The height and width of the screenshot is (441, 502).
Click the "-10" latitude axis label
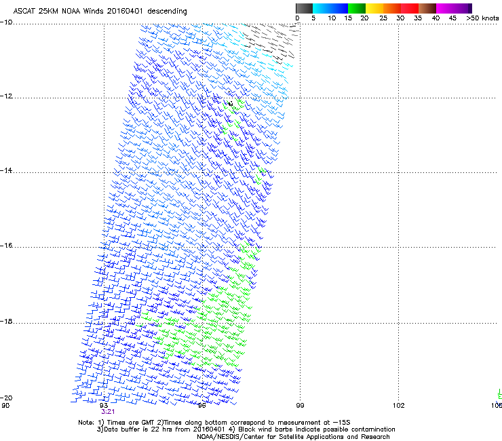click(x=6, y=22)
